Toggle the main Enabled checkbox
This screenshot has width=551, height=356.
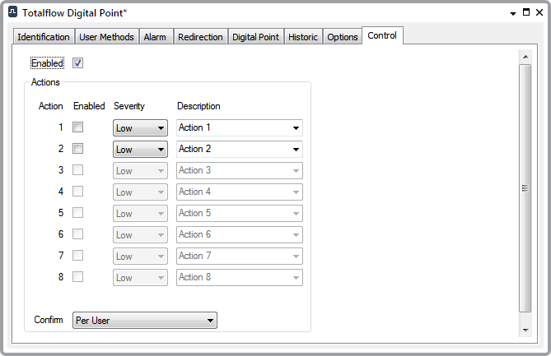(78, 63)
